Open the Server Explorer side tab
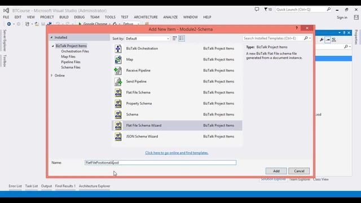 tap(5, 40)
